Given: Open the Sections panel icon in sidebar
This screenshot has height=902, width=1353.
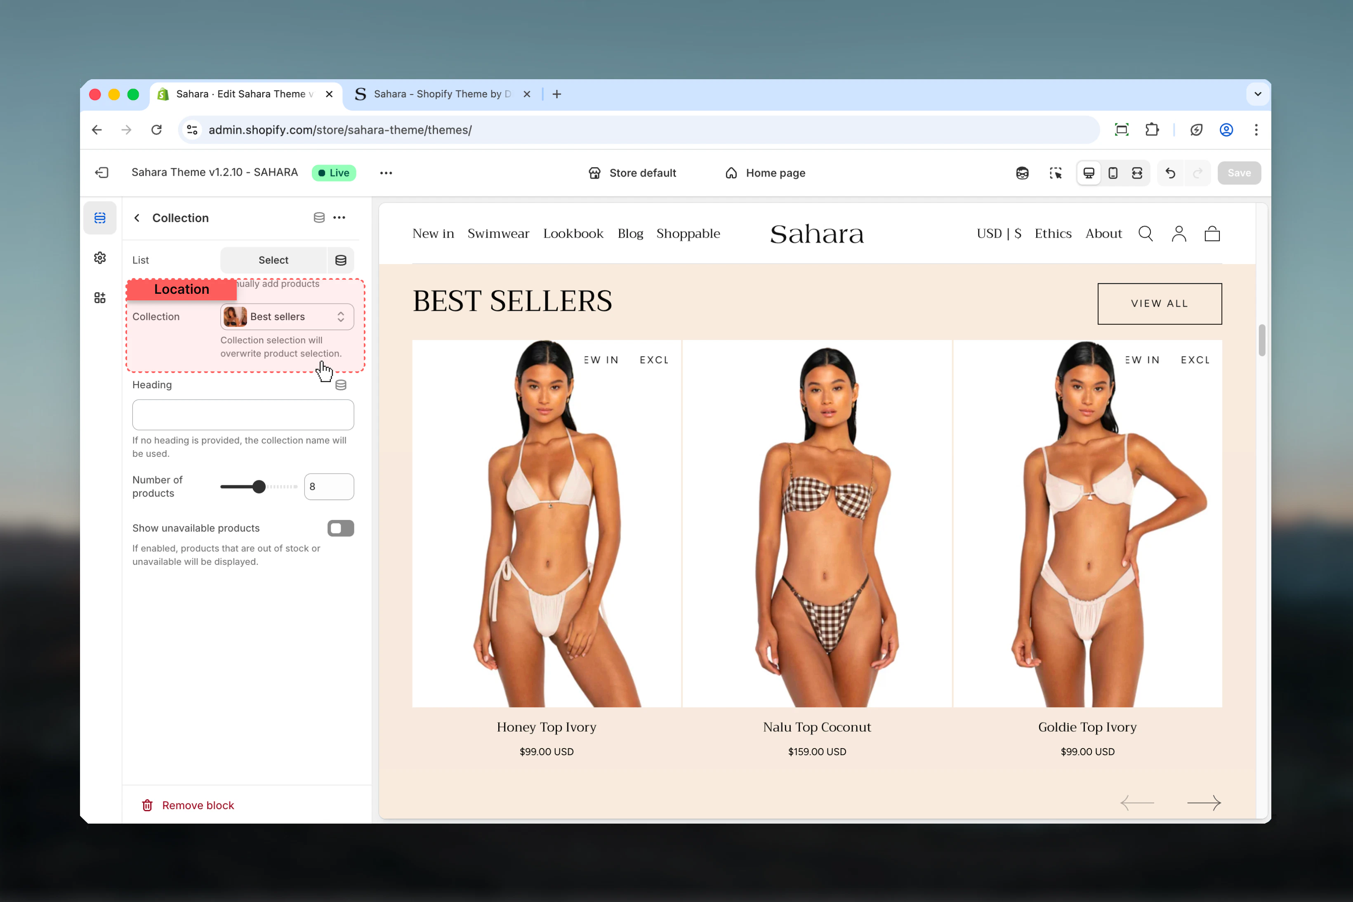Looking at the screenshot, I should coord(100,218).
